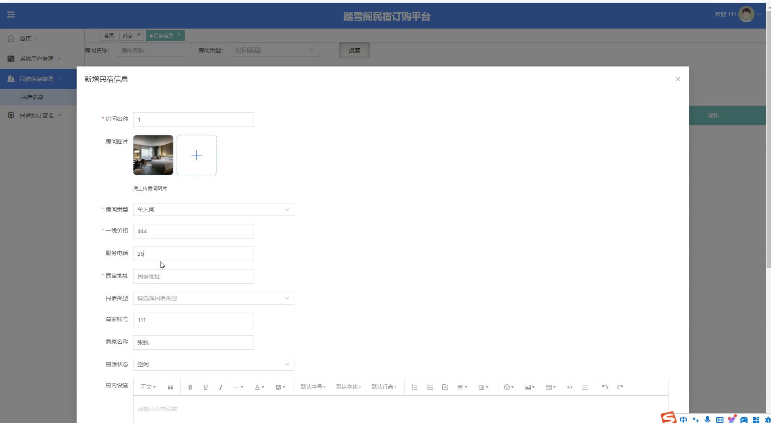Open the insert table menu

pyautogui.click(x=550, y=387)
